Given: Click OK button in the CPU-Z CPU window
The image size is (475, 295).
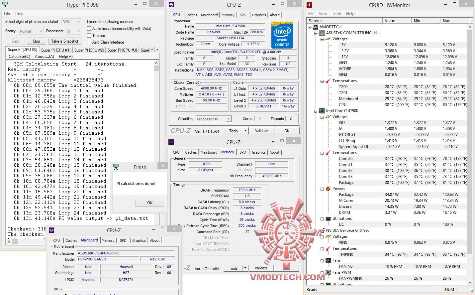Looking at the screenshot, I should coord(287,131).
